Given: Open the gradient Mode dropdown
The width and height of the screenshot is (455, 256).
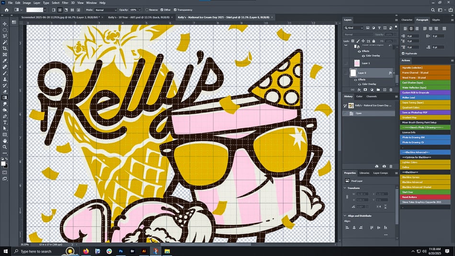Looking at the screenshot, I should [105, 10].
